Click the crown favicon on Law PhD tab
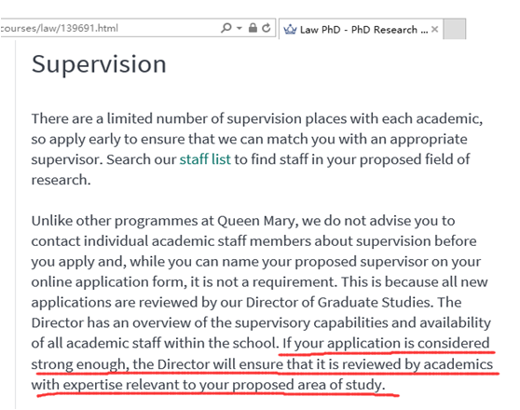This screenshot has width=520, height=410. point(290,30)
